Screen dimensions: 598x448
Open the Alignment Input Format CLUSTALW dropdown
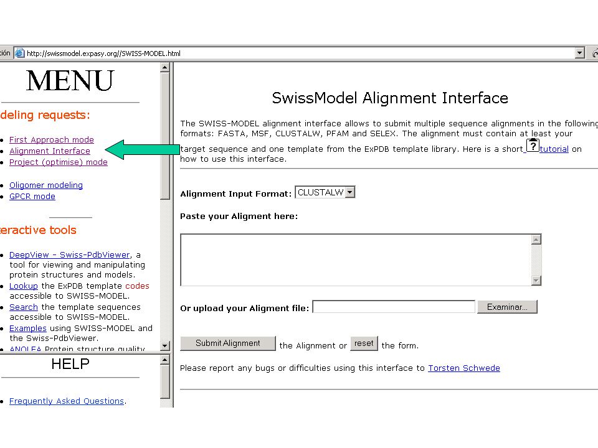[x=325, y=192]
